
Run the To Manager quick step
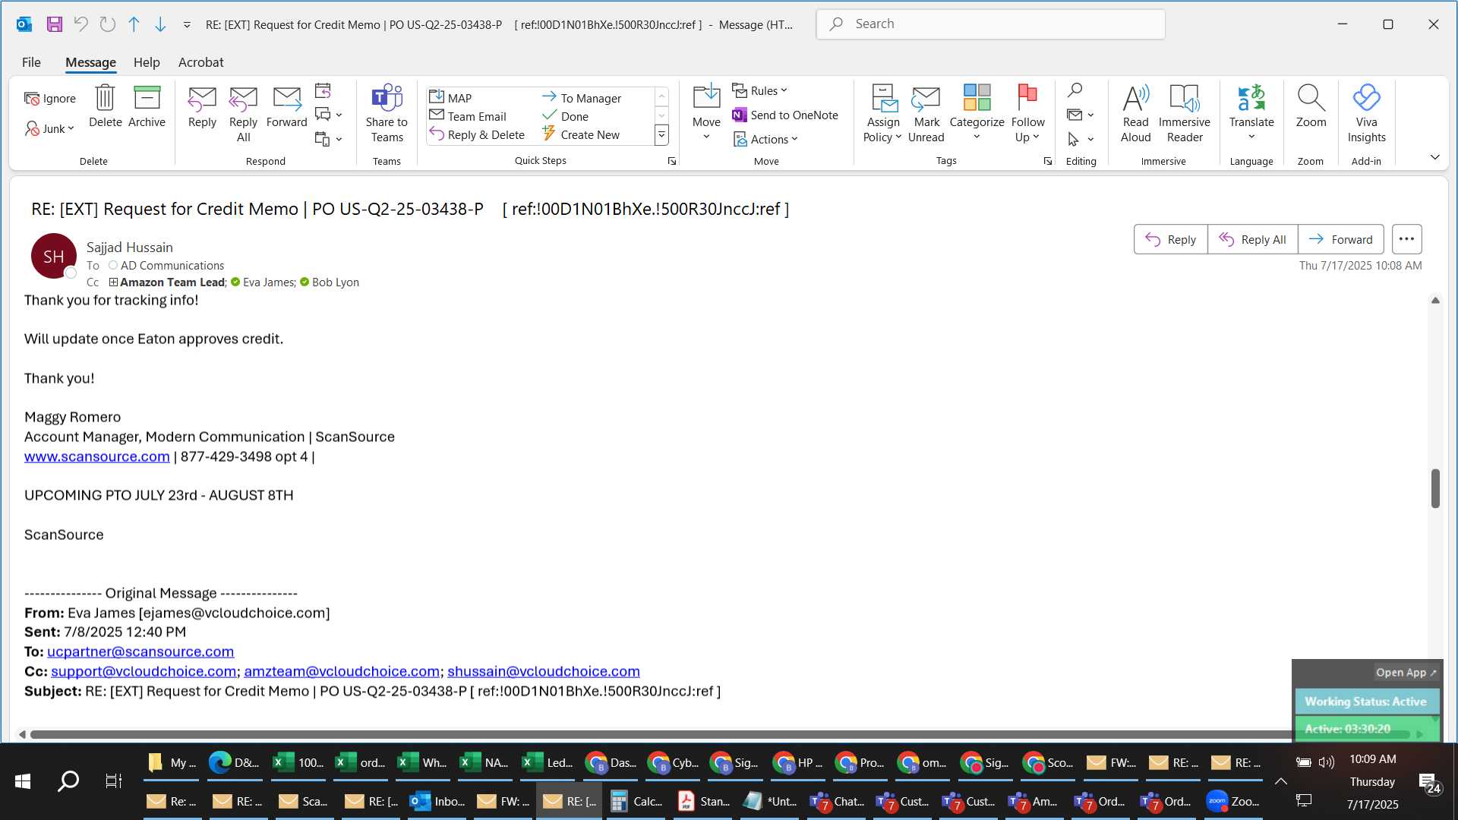[582, 97]
